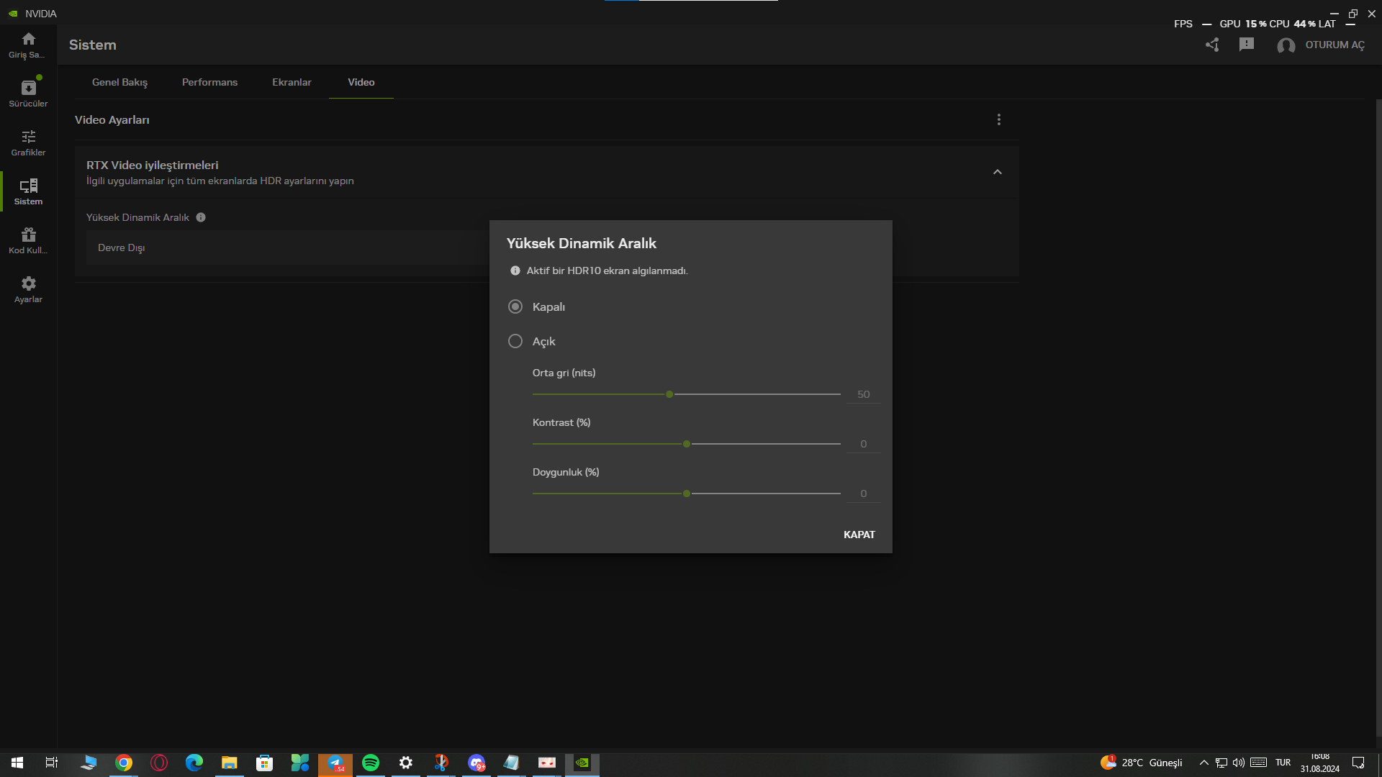1382x777 pixels.
Task: Open the Video Ayarları three-dot menu
Action: click(x=998, y=119)
